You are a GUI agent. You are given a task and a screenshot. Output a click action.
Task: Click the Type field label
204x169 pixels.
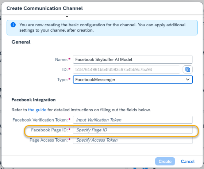click(62, 80)
